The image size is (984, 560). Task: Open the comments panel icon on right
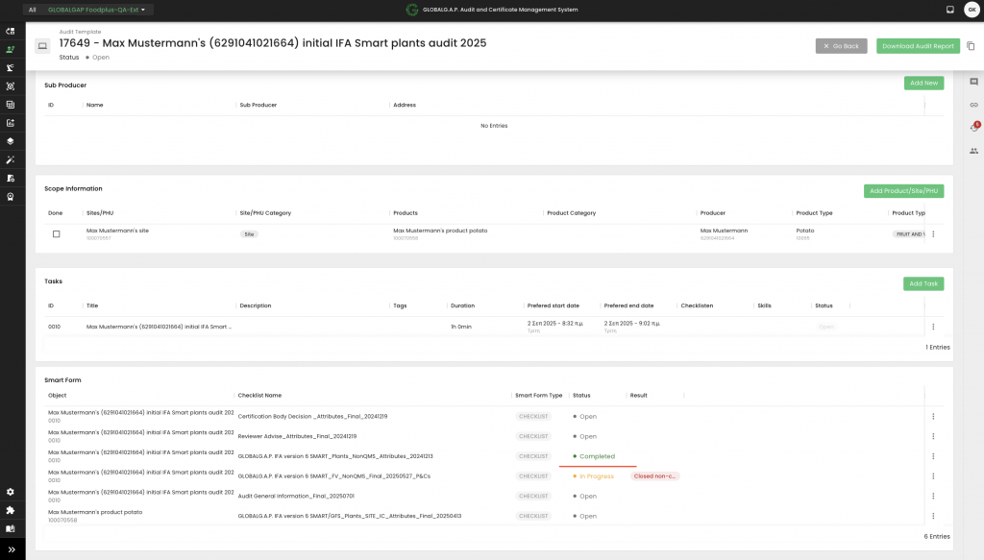point(973,83)
